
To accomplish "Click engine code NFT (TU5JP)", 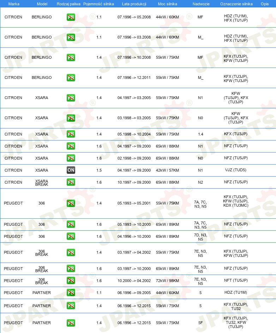I will click(236, 280).
